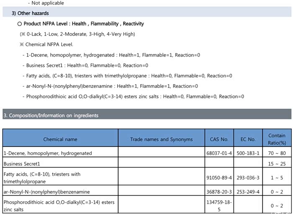Image resolution: width=293 pixels, height=216 pixels.
Task: Click the '15 ~ 25' ratio cell
Action: click(277, 164)
